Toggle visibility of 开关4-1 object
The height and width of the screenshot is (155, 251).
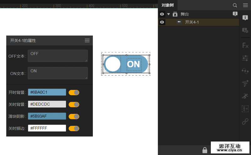162,22
